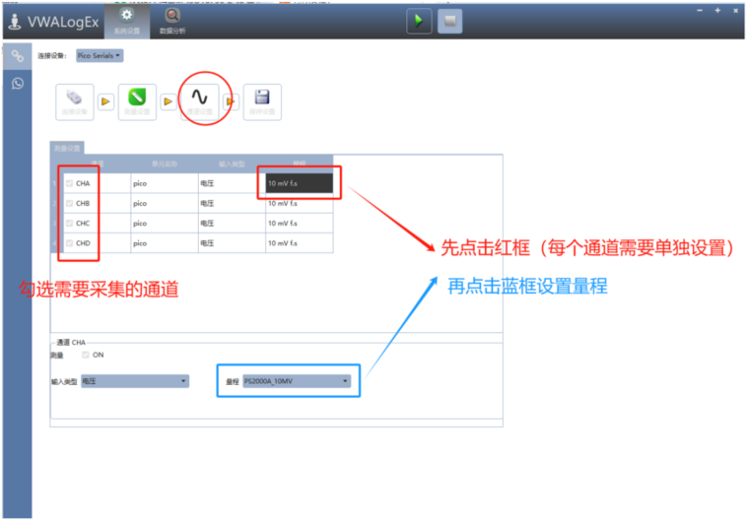
Task: Open the chat bubble sidebar icon
Action: click(17, 84)
